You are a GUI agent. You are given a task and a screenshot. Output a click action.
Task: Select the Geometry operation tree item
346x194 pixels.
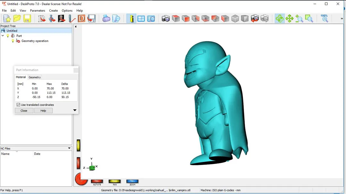pos(35,41)
